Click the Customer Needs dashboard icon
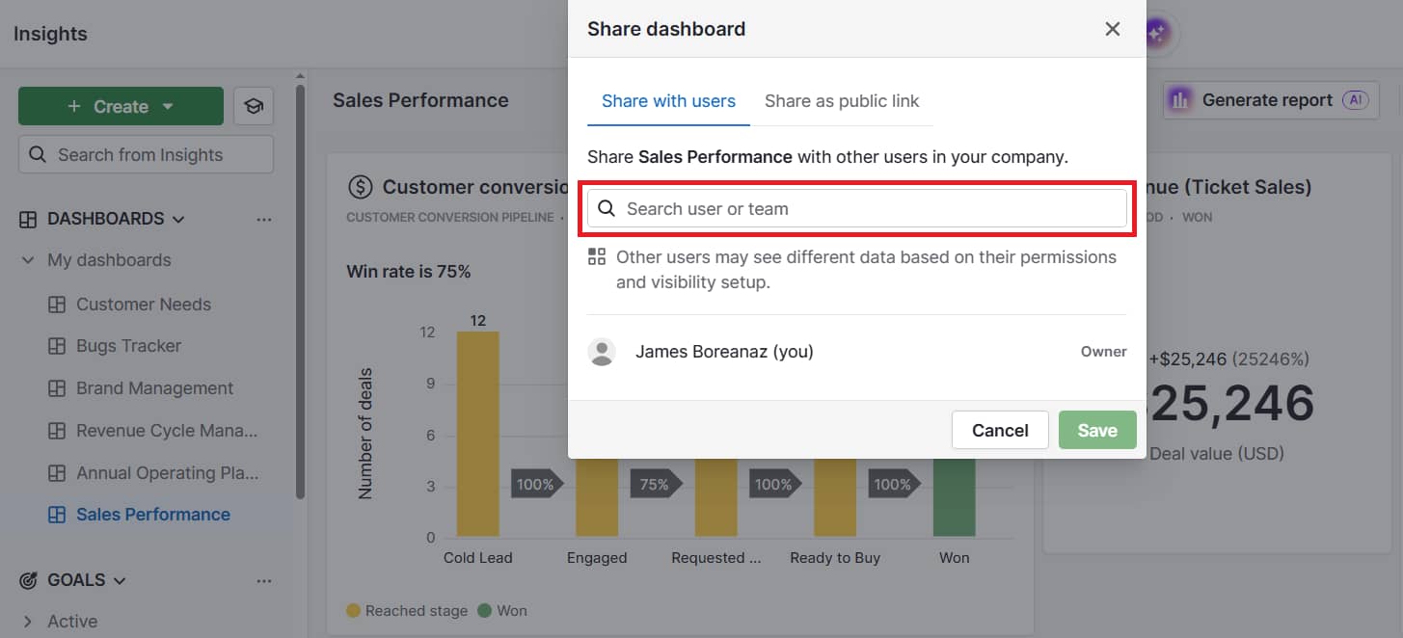Viewport: 1403px width, 638px height. coord(60,304)
